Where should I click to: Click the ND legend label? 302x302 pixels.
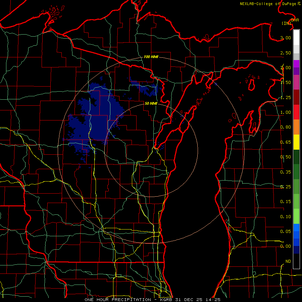[x=288, y=261]
